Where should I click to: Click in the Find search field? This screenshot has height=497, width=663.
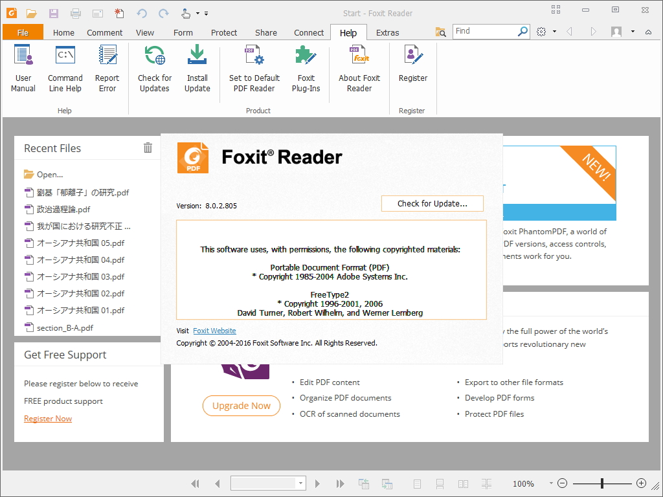(x=486, y=31)
